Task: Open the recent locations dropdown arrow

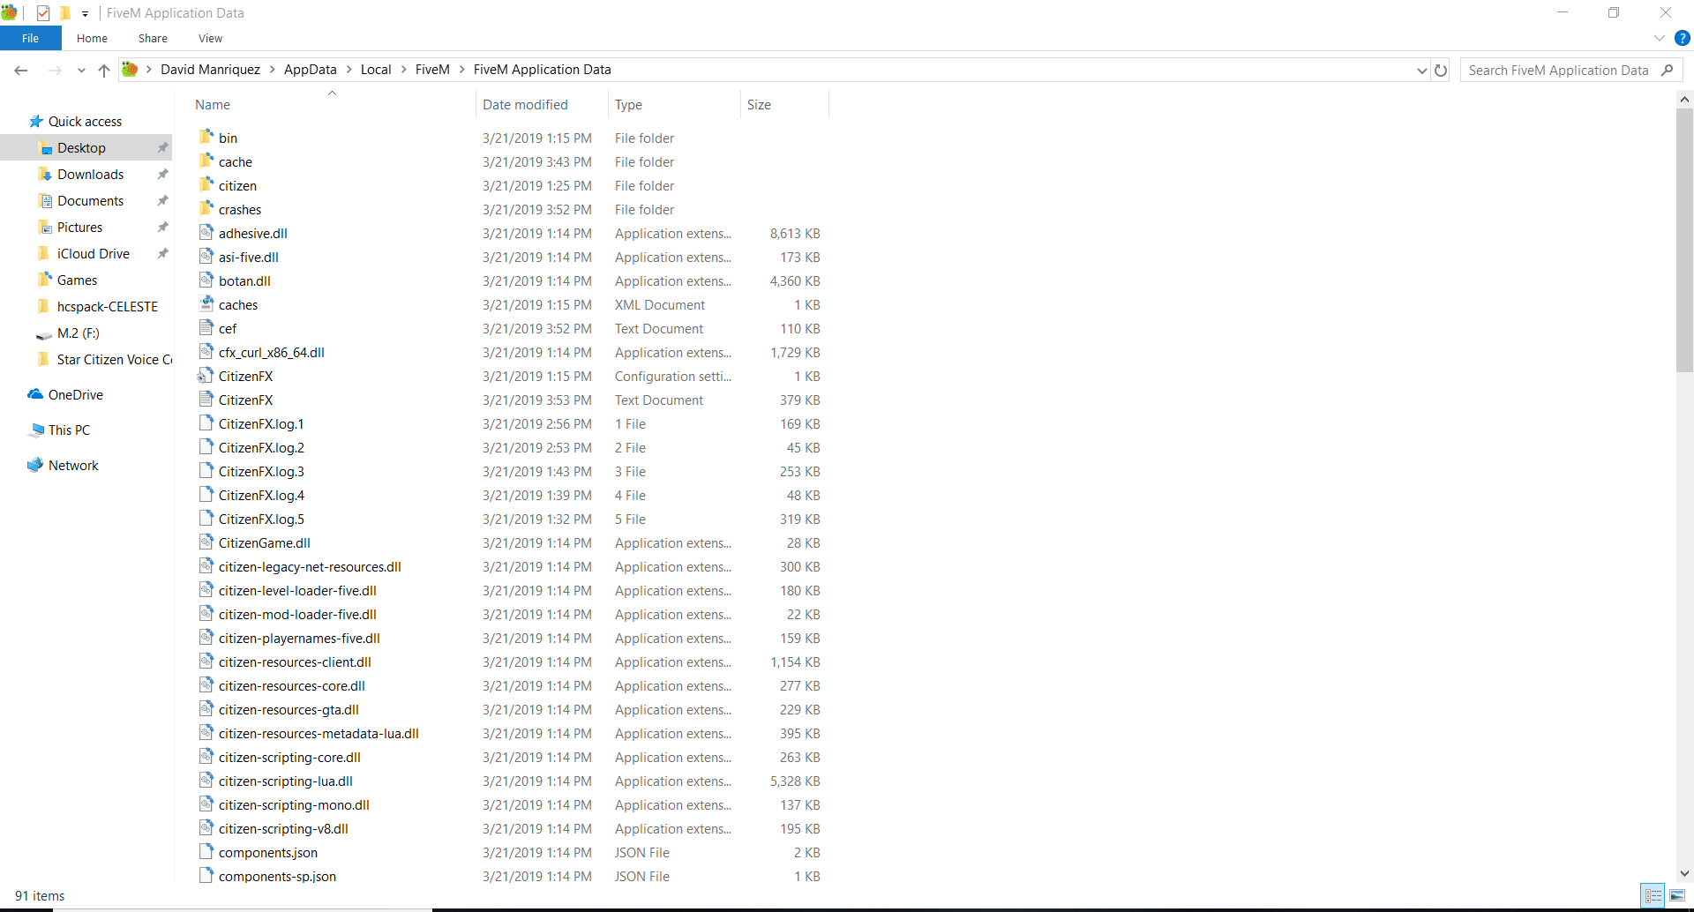Action: pos(81,71)
